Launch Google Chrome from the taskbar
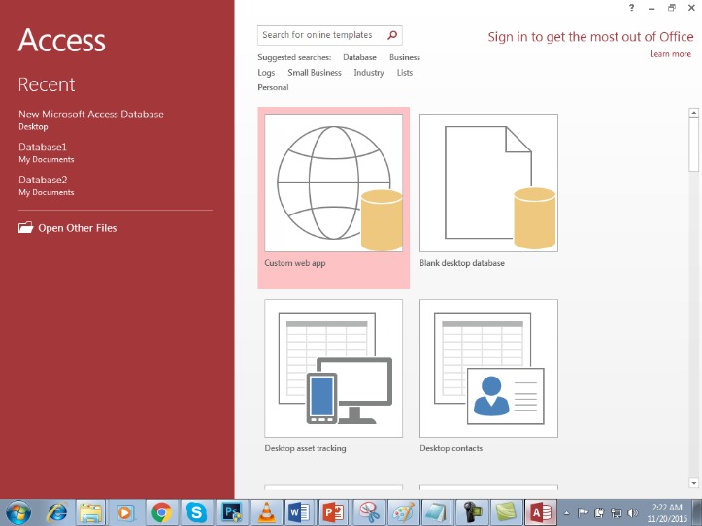 pos(161,512)
